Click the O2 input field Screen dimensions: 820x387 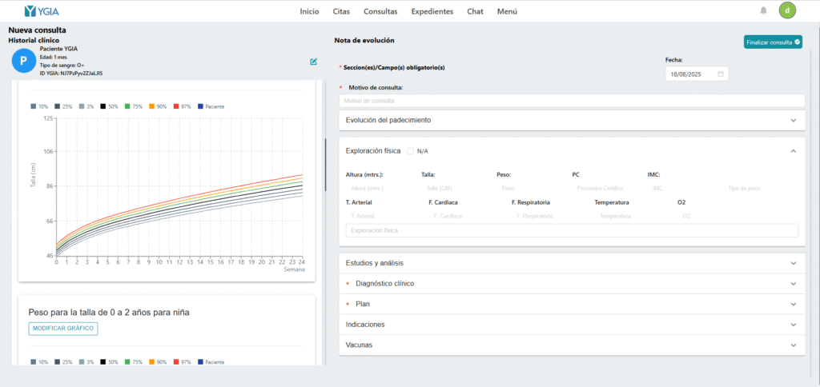coord(717,216)
